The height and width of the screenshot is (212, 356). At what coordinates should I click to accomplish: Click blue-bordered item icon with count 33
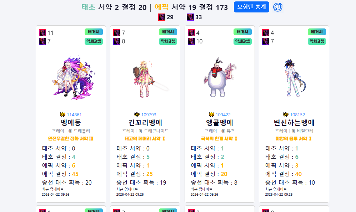pos(190,17)
